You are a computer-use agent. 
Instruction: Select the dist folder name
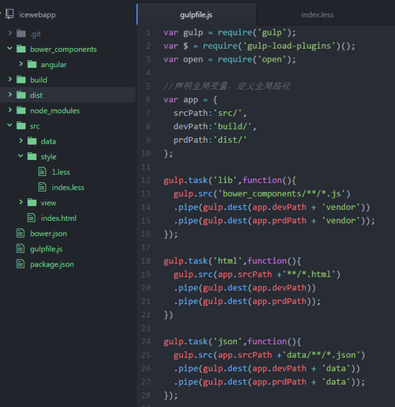point(36,95)
